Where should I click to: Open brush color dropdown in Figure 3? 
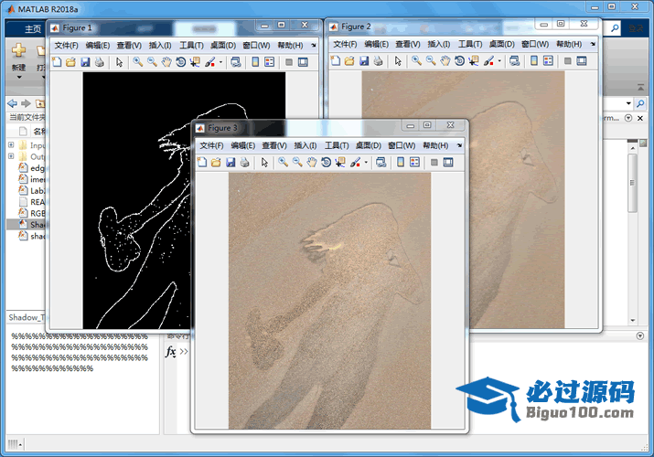[366, 163]
